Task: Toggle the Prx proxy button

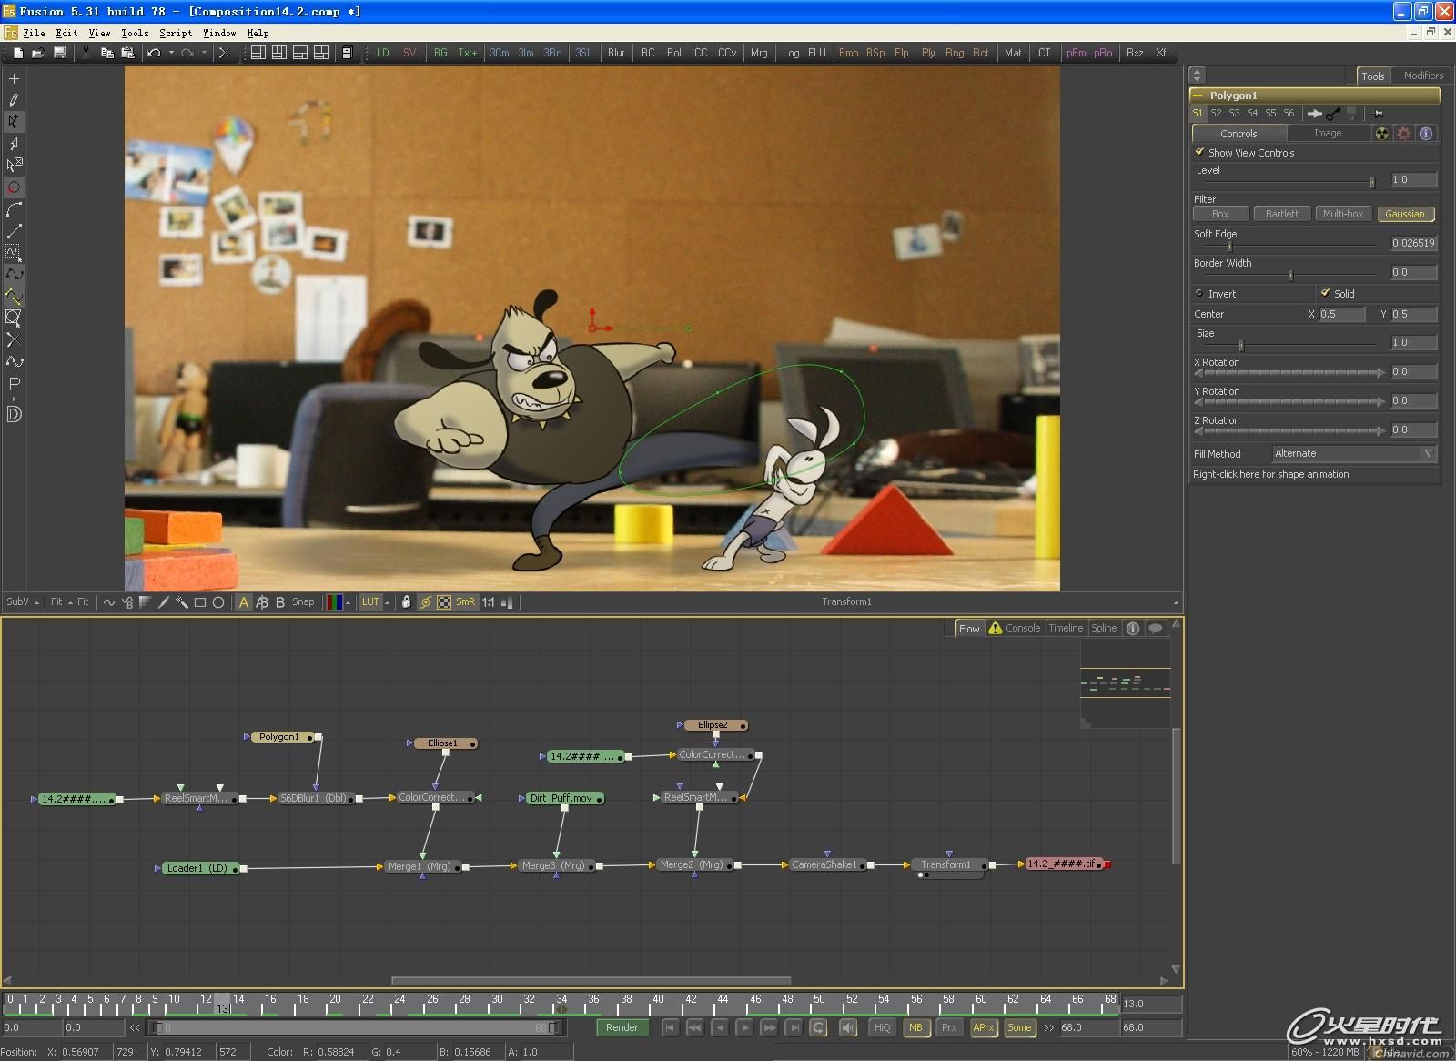Action: (949, 1027)
